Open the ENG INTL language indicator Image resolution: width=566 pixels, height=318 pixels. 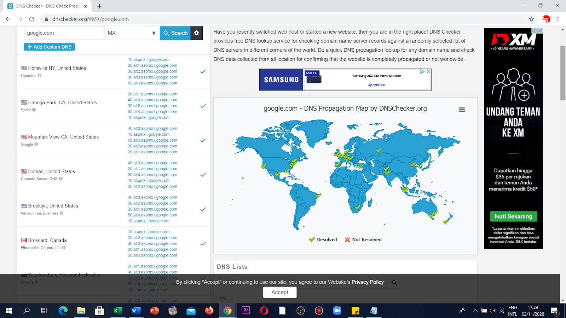(x=513, y=311)
